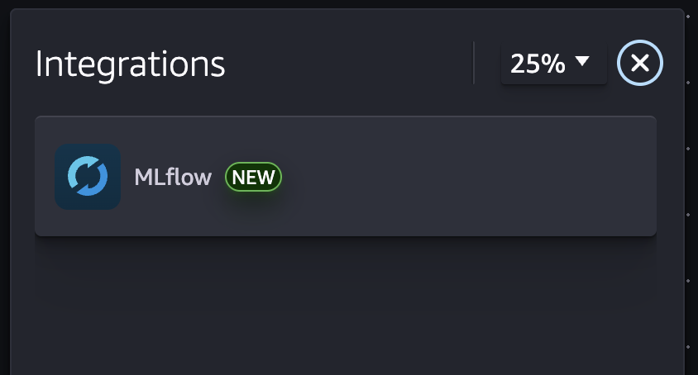
Task: Click the Integrations heading
Action: tap(130, 64)
